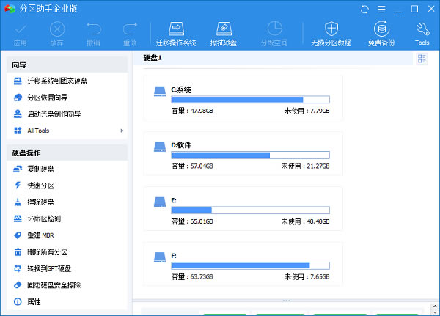Screen dimensions: 440x316
Task: Select 快速分区 (Quick Partition) in sidebar
Action: [x=40, y=185]
